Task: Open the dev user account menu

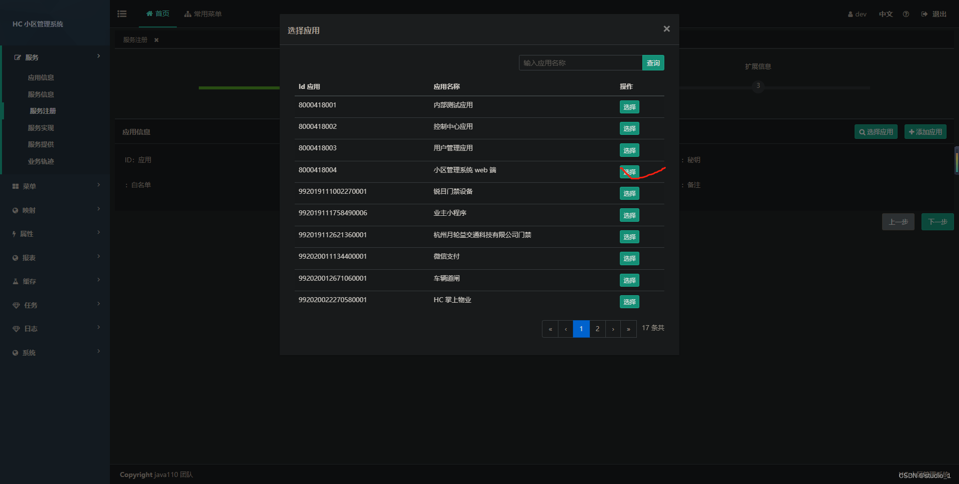Action: [x=857, y=14]
